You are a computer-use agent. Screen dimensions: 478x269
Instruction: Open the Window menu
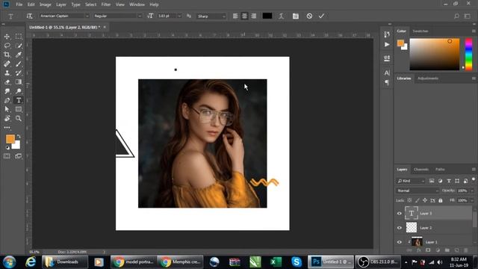[x=137, y=4]
